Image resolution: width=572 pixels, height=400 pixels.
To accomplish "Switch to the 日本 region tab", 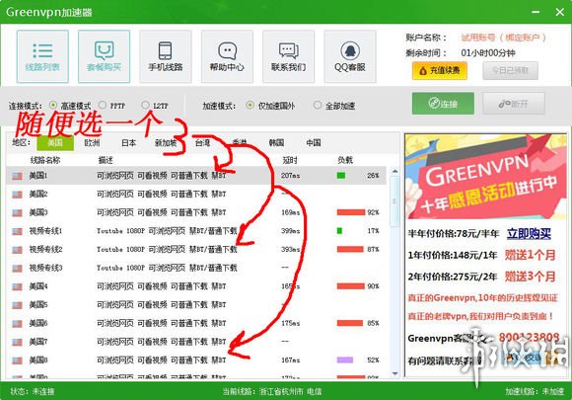I will click(x=128, y=143).
